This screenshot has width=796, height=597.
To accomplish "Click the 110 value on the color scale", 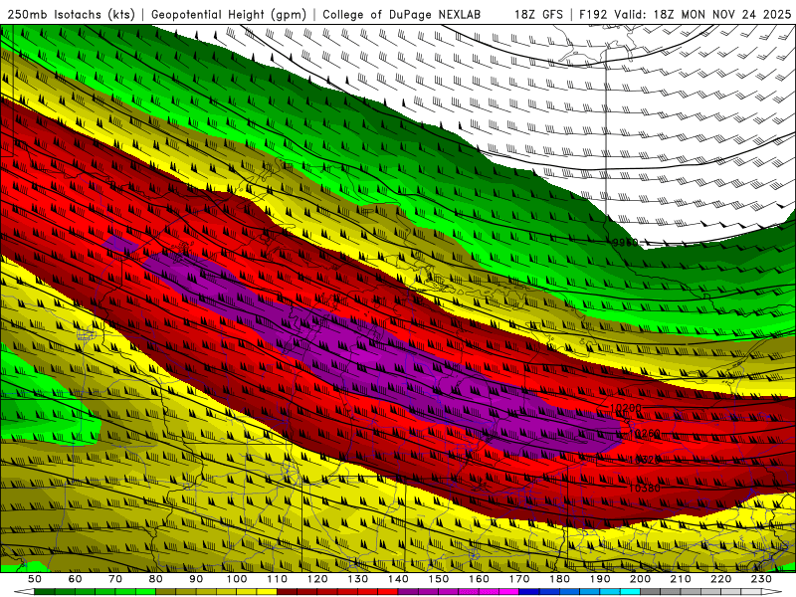I will 278,579.
